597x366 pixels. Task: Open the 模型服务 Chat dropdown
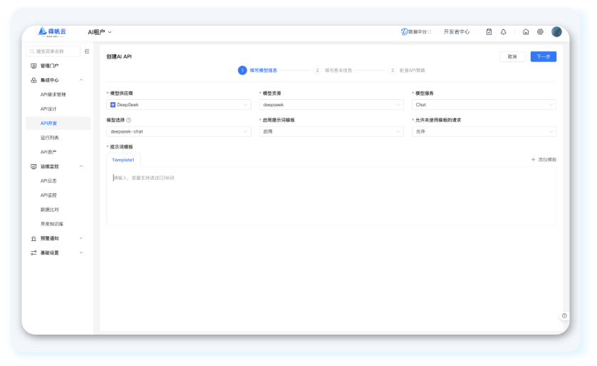click(x=484, y=104)
